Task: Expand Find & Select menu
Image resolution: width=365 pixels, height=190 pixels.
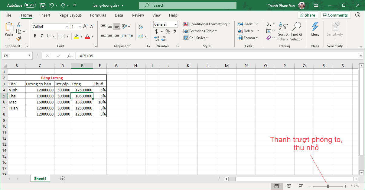Action: 296,31
